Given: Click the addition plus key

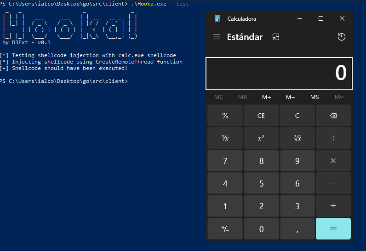Looking at the screenshot, I should pos(333,206).
